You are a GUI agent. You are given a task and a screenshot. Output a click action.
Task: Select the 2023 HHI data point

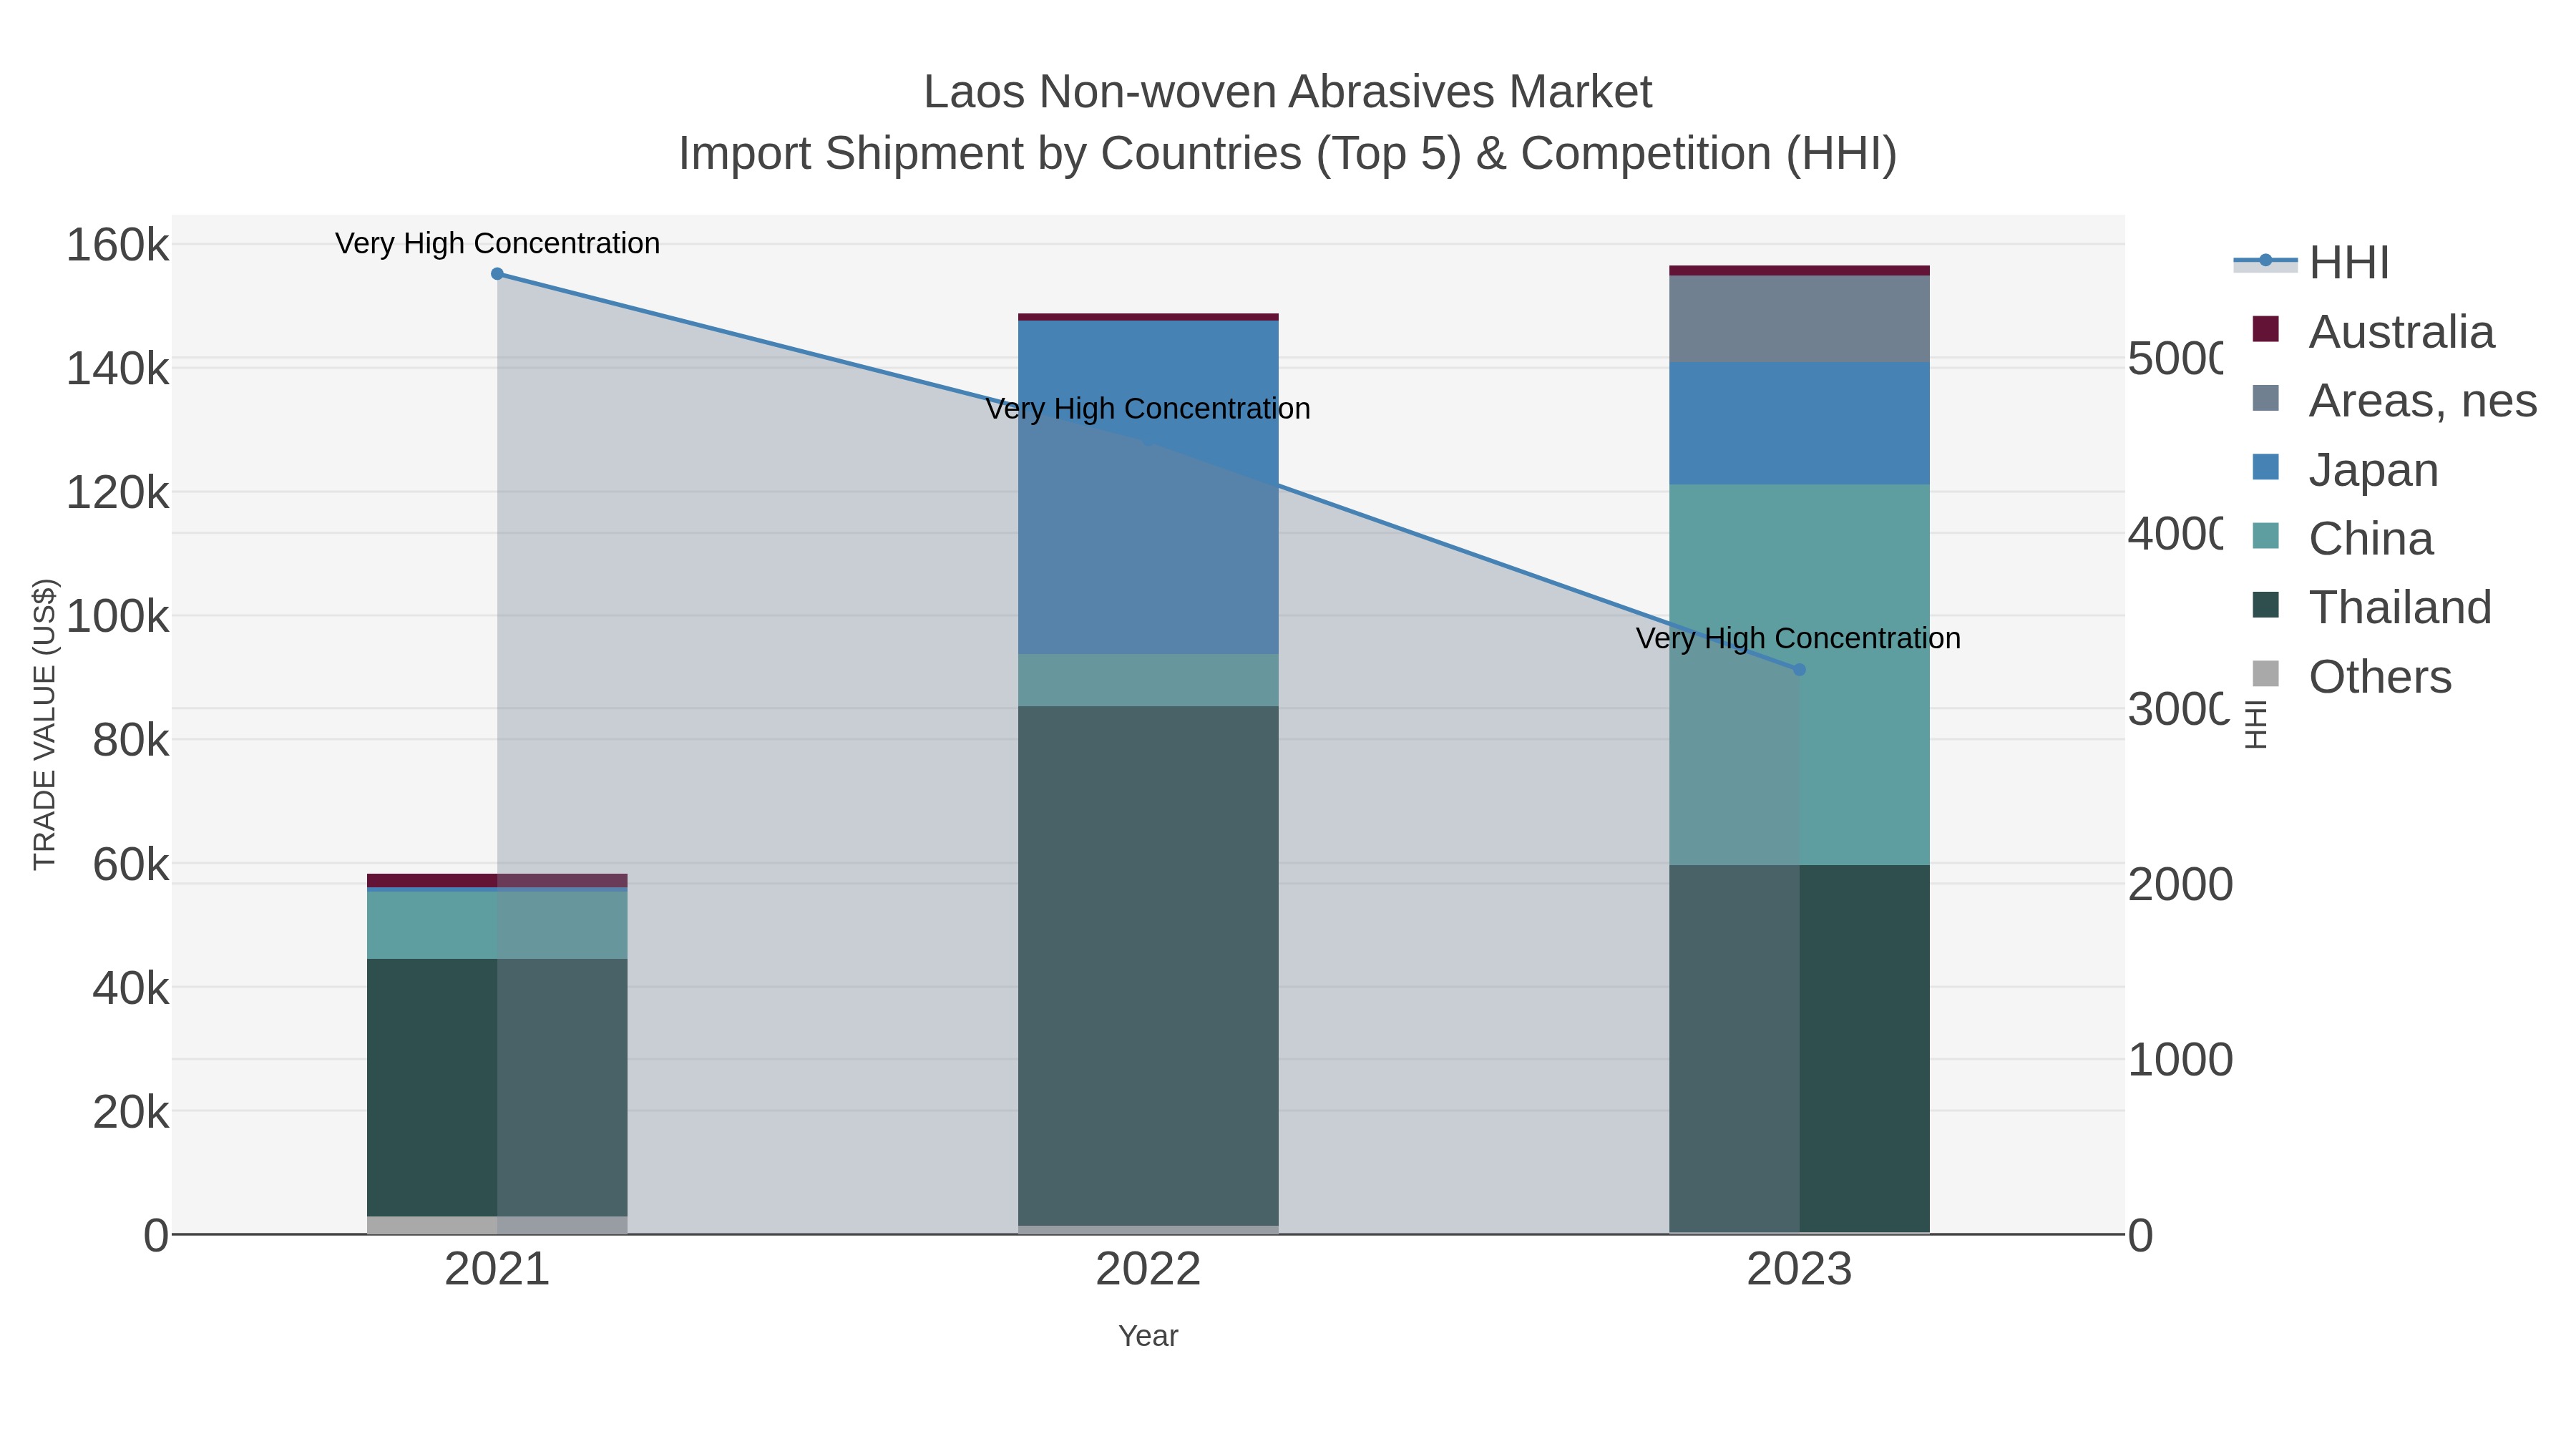tap(1799, 670)
